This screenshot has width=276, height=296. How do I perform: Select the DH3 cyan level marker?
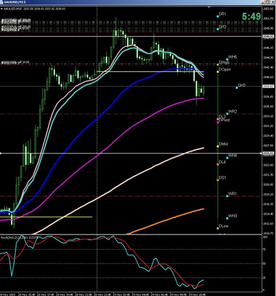pyautogui.click(x=218, y=29)
